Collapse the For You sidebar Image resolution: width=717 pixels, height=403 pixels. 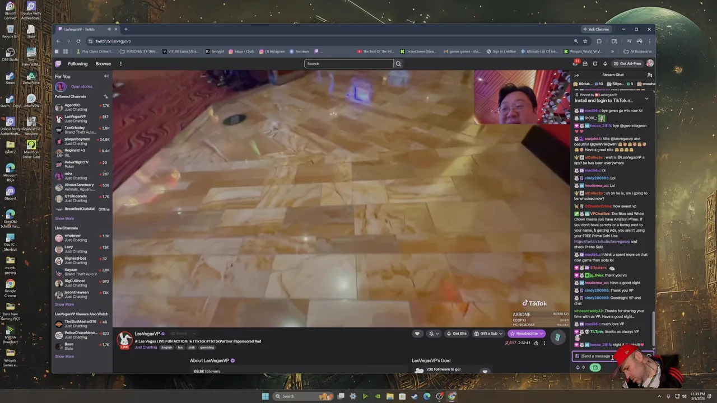106,76
